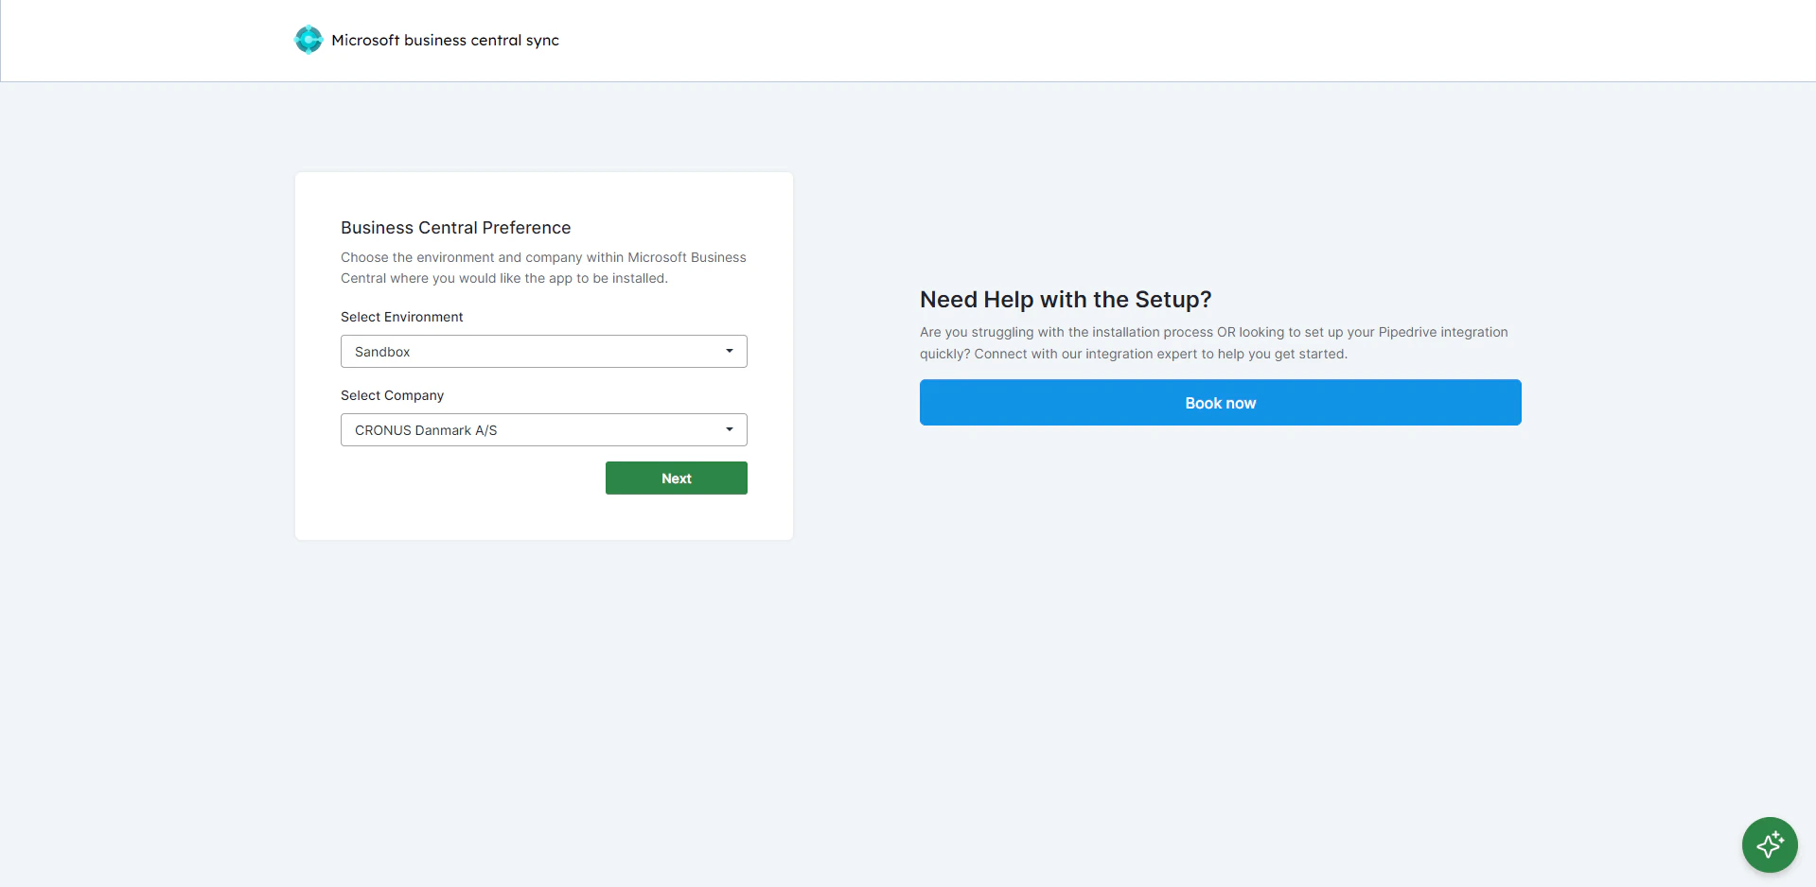Screen dimensions: 1816x887
Task: Click the blue Book now button
Action: (x=1221, y=403)
